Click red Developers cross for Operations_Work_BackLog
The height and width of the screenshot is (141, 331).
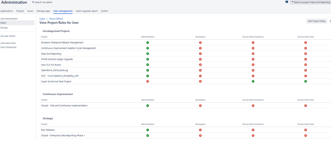tap(200, 70)
